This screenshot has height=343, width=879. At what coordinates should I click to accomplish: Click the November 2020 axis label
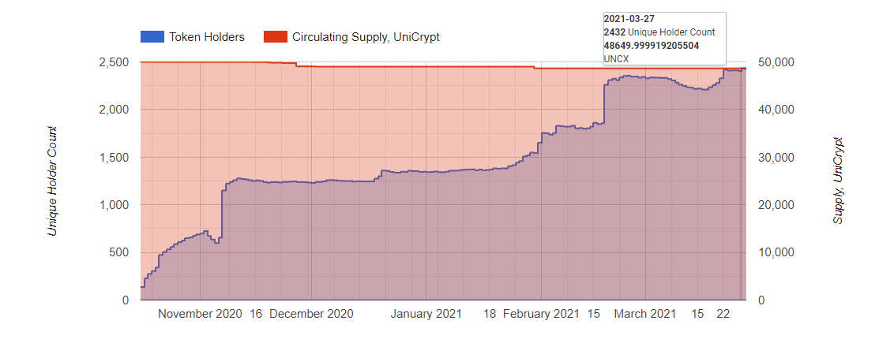click(200, 314)
